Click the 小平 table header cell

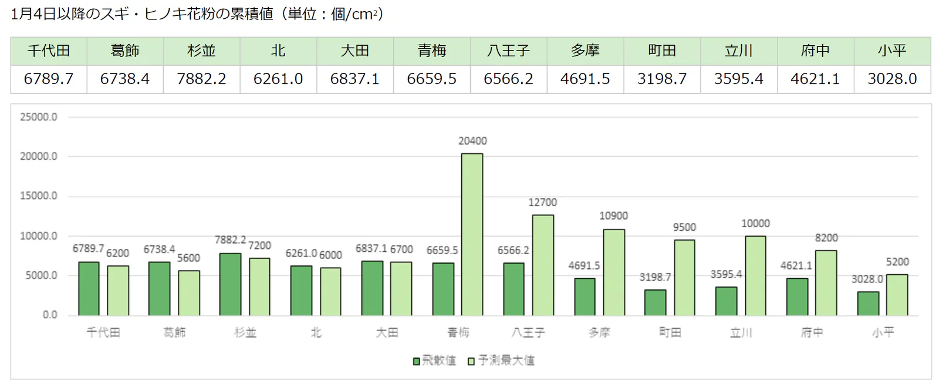pos(892,51)
